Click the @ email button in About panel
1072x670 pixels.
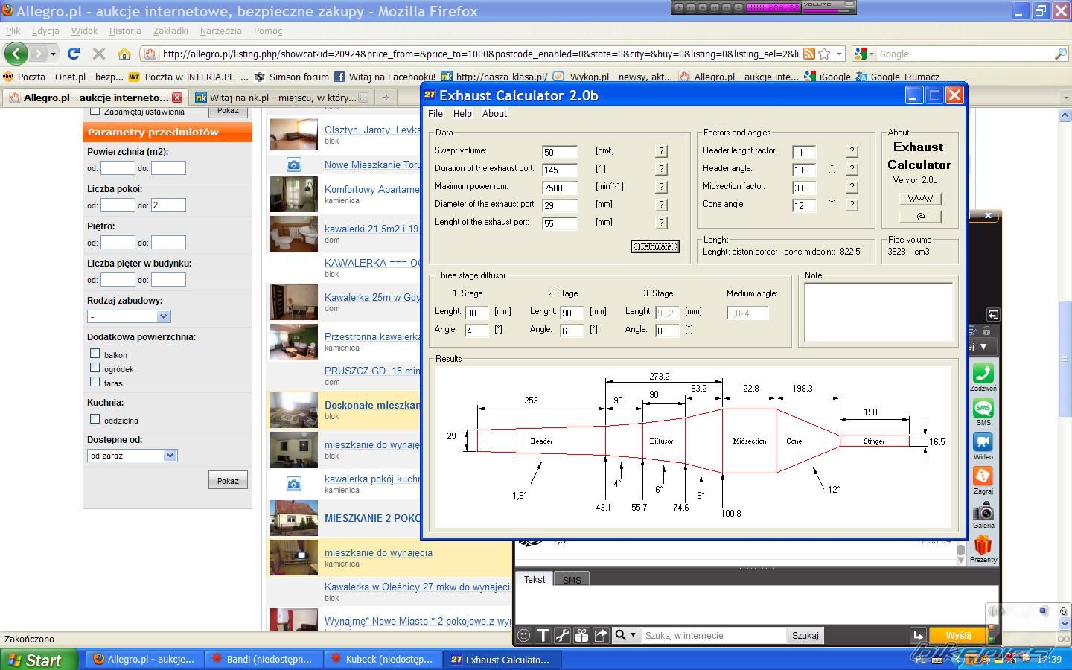coord(920,217)
